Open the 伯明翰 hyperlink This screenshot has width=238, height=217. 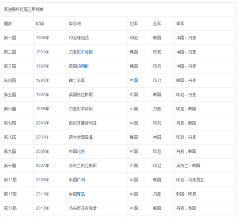click(x=83, y=67)
